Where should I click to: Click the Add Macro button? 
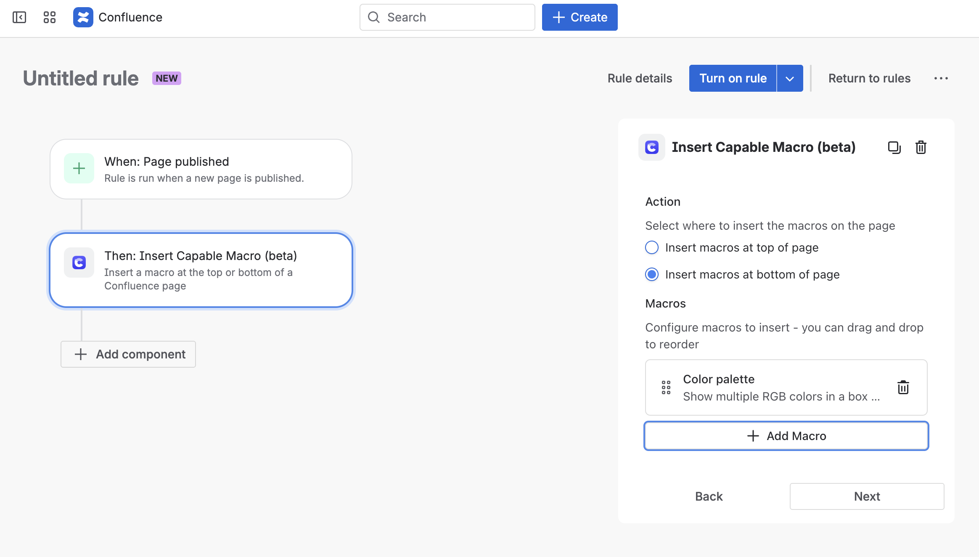tap(786, 436)
